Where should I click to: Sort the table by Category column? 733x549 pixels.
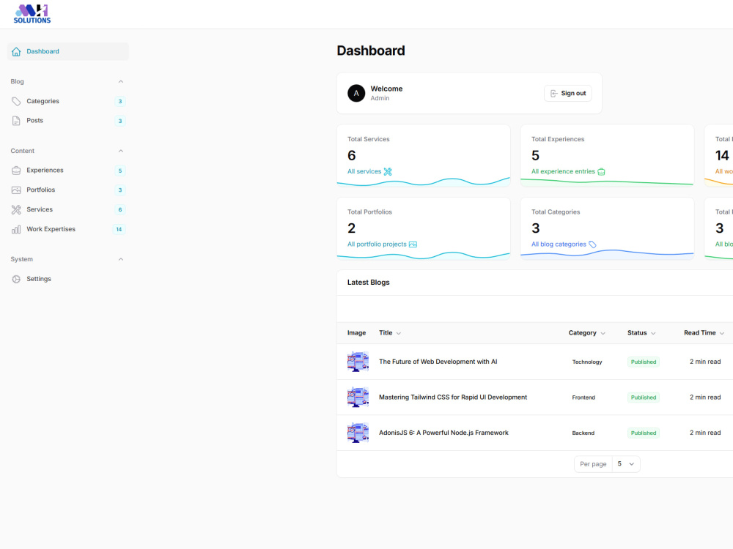pos(586,333)
